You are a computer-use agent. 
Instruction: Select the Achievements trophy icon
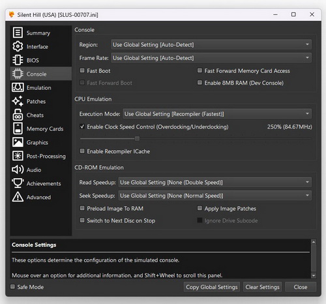18,183
